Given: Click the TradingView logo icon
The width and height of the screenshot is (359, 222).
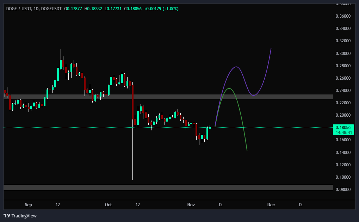Looking at the screenshot, I should (7, 216).
